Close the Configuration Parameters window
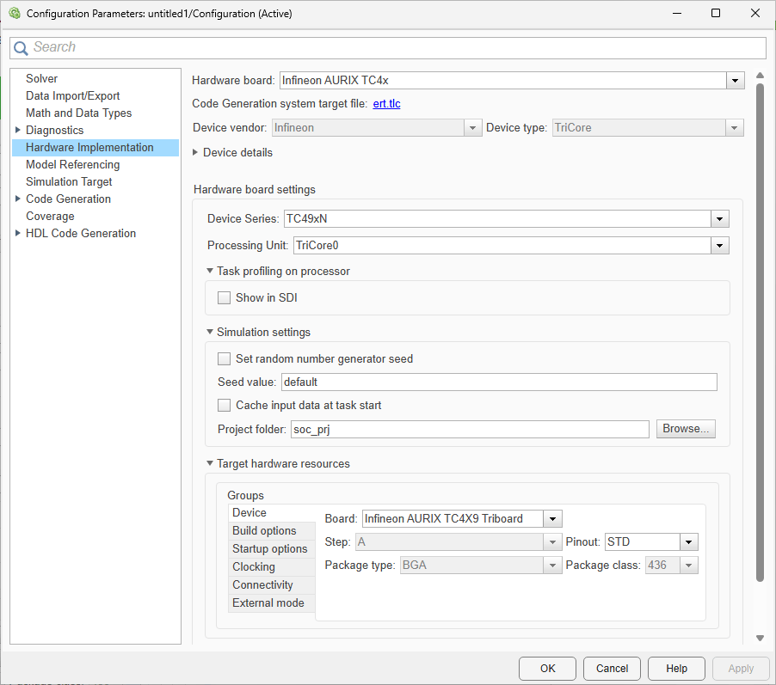The image size is (776, 685). (x=755, y=14)
